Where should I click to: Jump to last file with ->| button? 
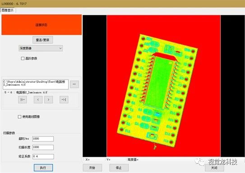coord(64,100)
